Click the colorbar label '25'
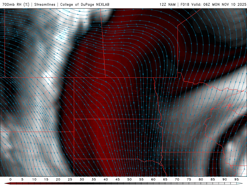Viewport: 247px width, 185px height. (x=70, y=179)
